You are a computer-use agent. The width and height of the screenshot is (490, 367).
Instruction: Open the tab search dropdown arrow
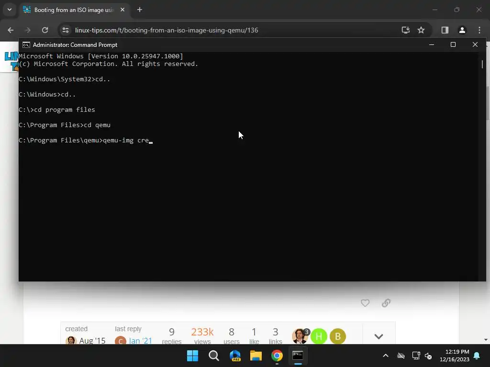coord(10,10)
